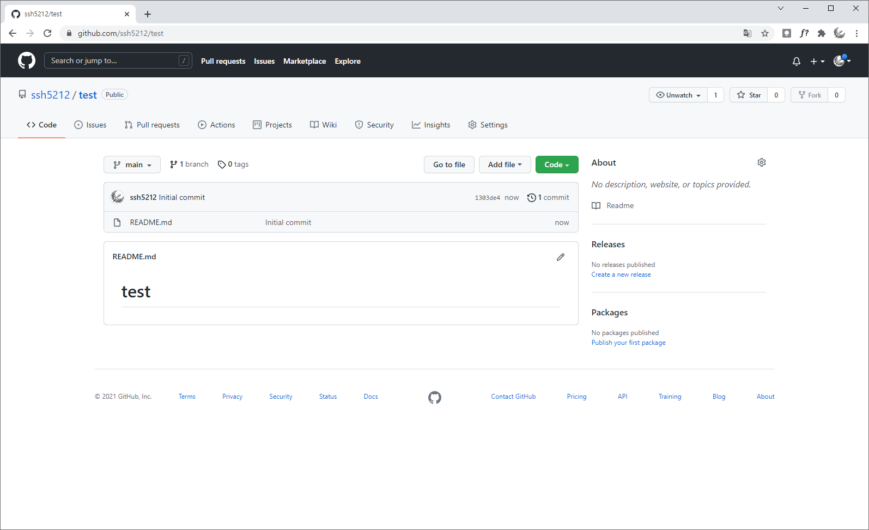Click the translate page icon in address bar
869x530 pixels.
pos(748,33)
